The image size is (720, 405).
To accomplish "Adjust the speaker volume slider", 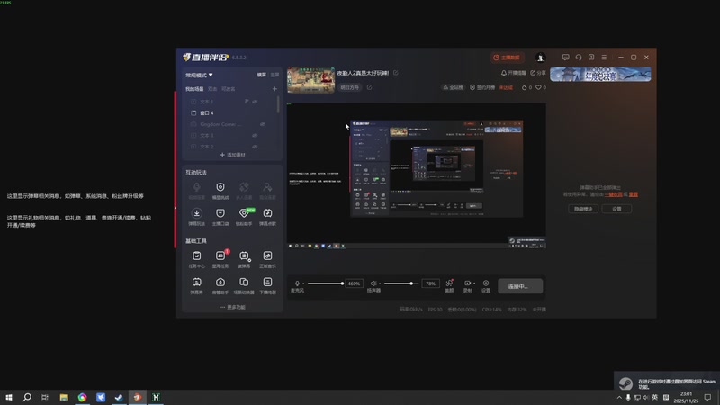I will tap(401, 283).
